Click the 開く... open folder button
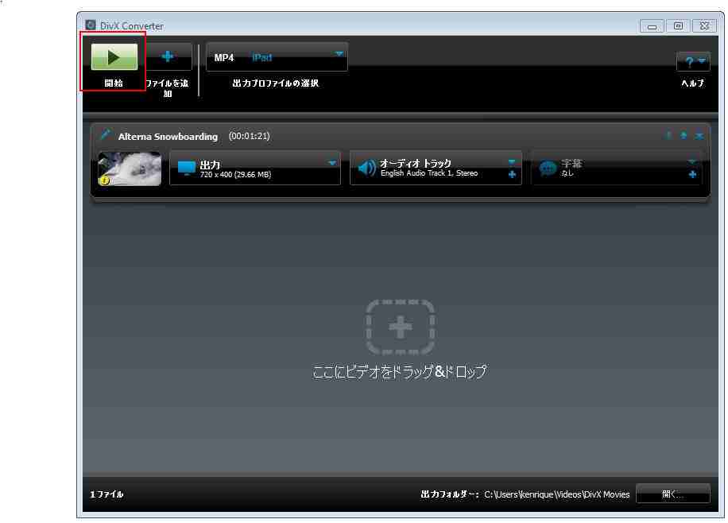The width and height of the screenshot is (728, 523). 672,494
